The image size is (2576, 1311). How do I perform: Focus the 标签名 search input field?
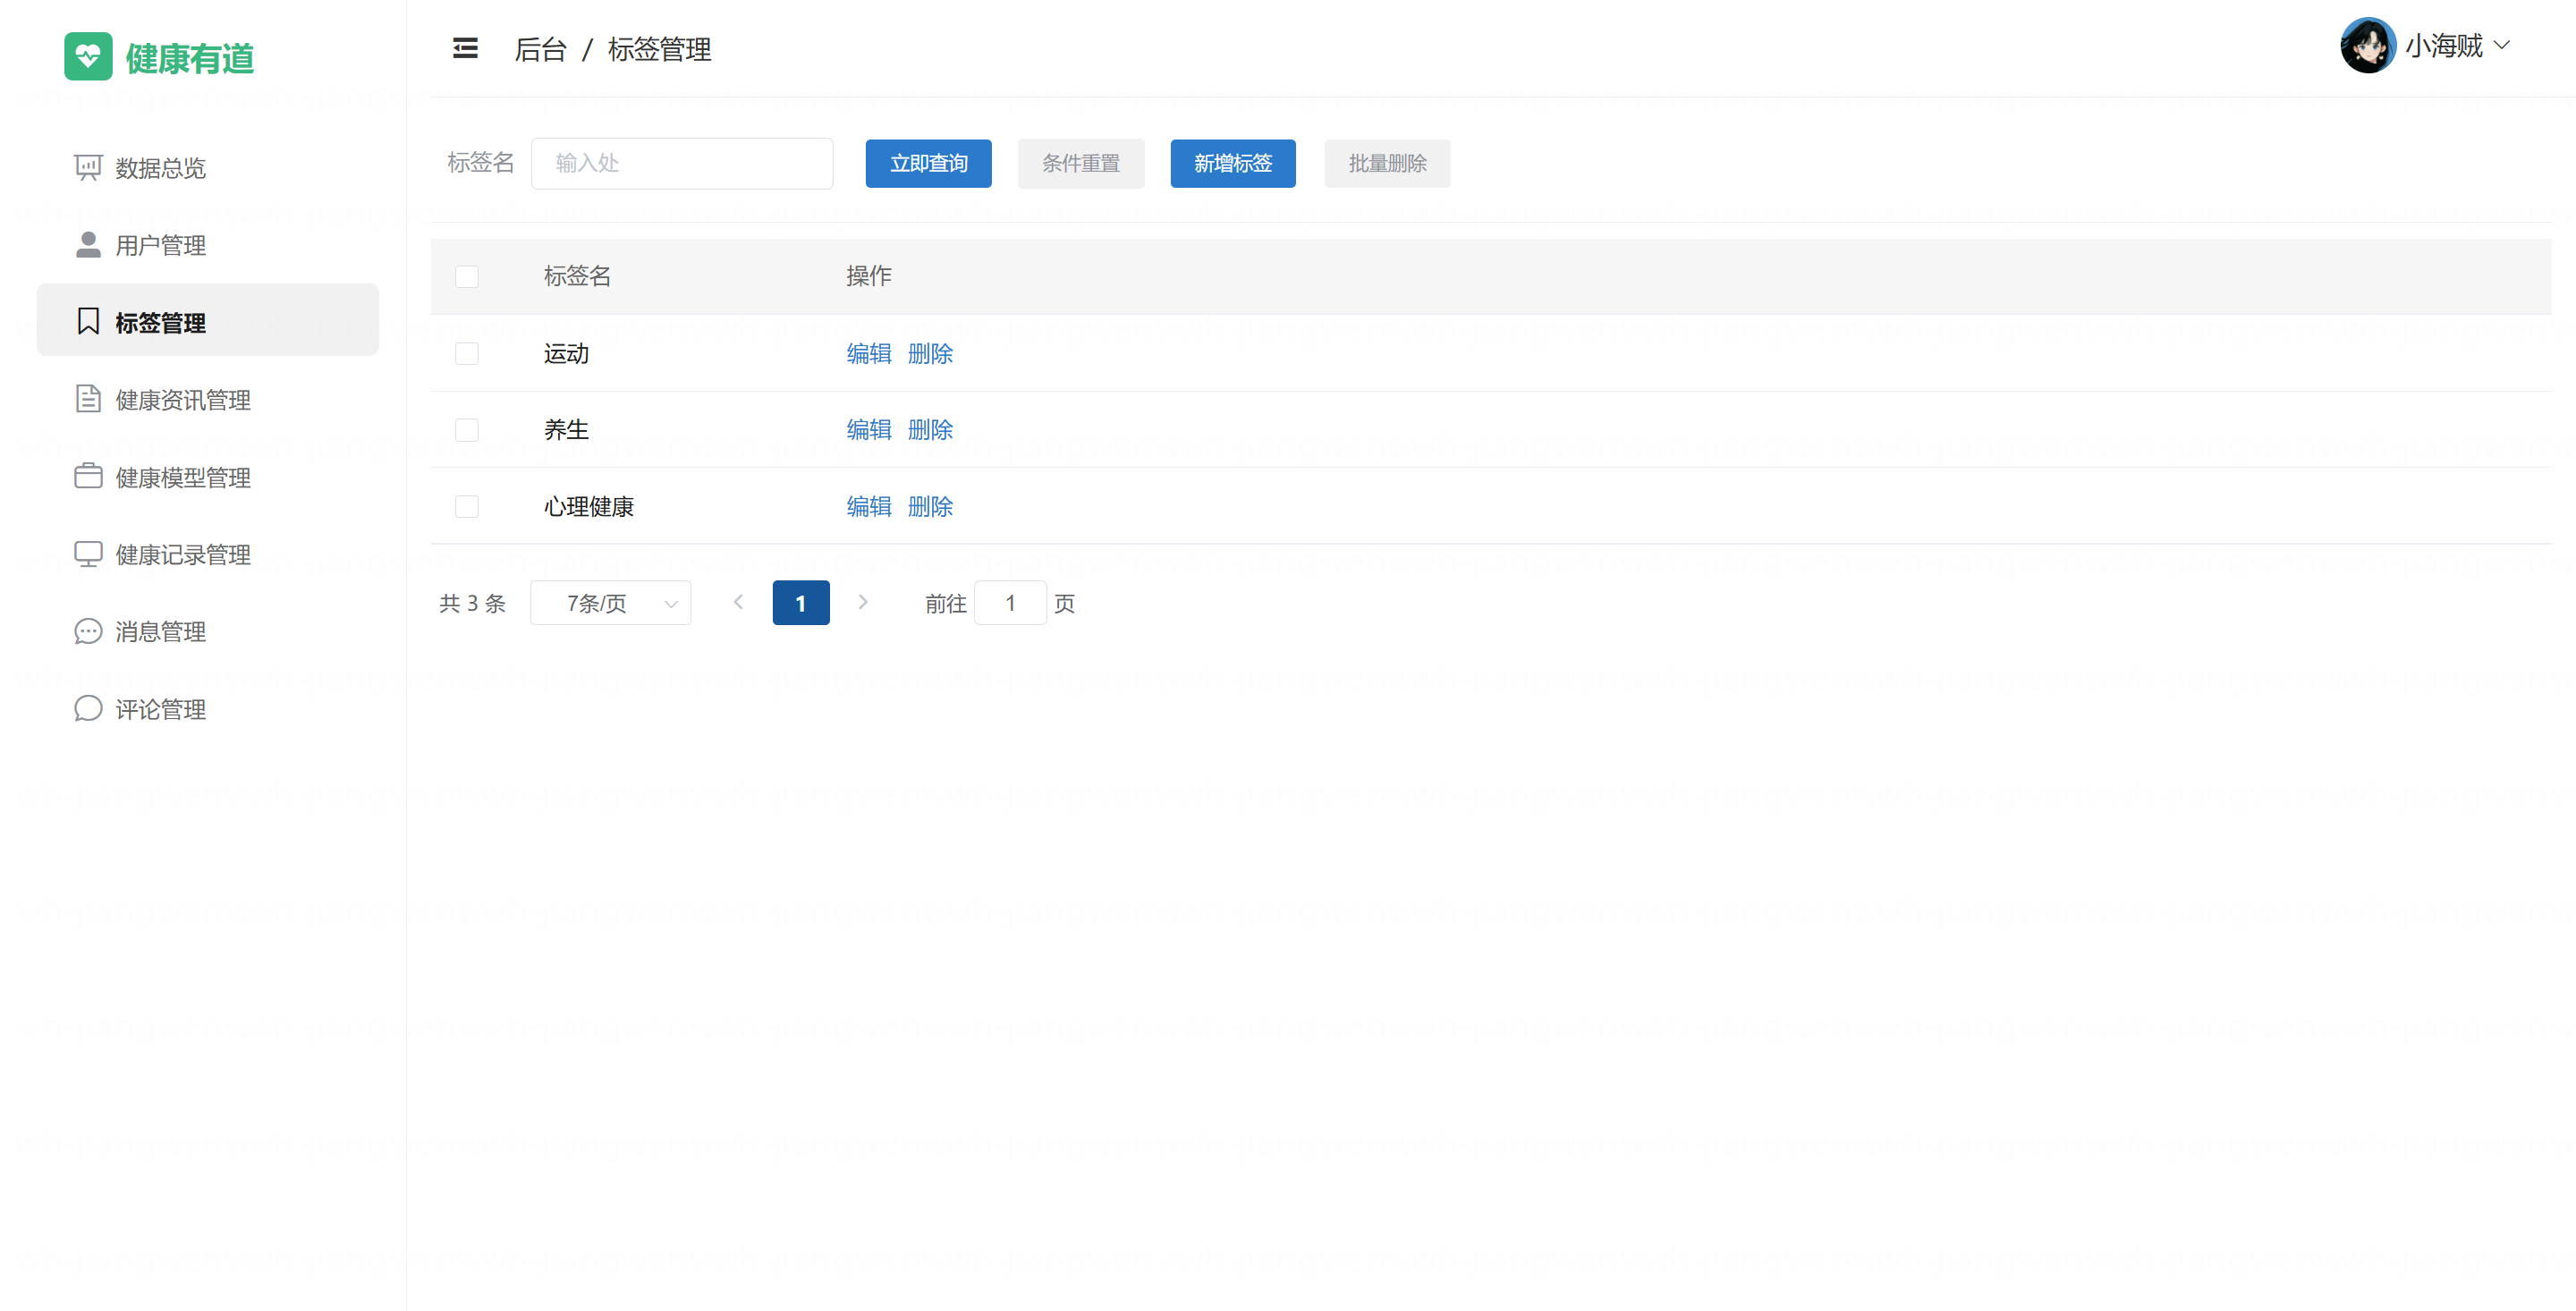[682, 163]
